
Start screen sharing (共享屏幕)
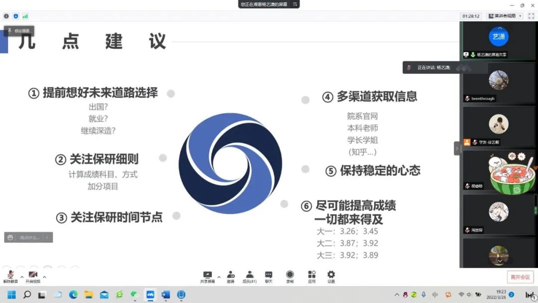(x=208, y=277)
